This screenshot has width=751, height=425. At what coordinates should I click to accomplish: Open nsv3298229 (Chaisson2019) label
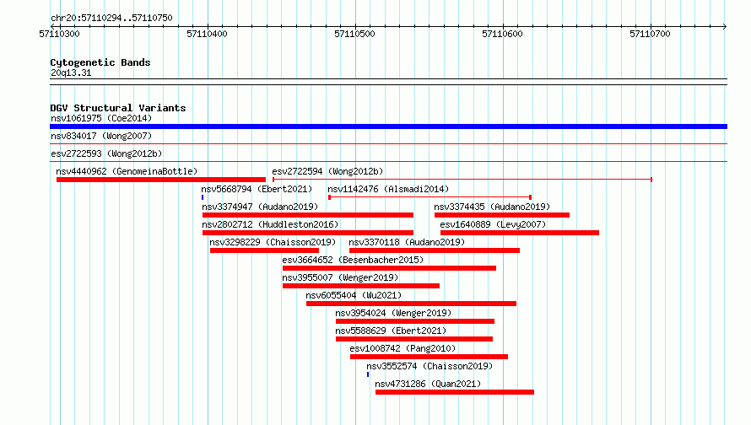pyautogui.click(x=273, y=242)
